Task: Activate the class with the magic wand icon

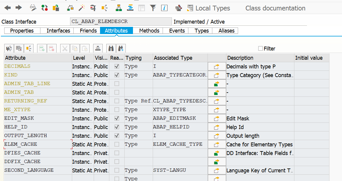Action: pyautogui.click(x=81, y=8)
